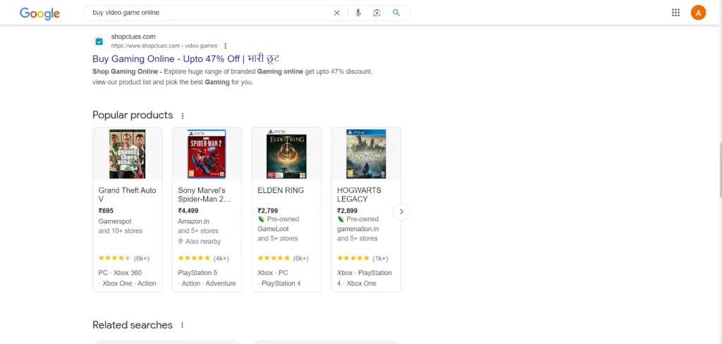
Task: Click into the search query field
Action: point(209,13)
